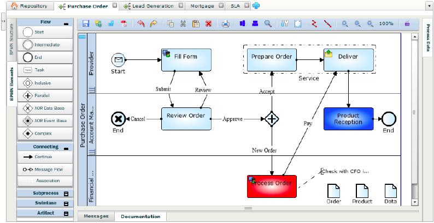Collapse the Connecting palette section
434x223 pixels.
point(66,149)
